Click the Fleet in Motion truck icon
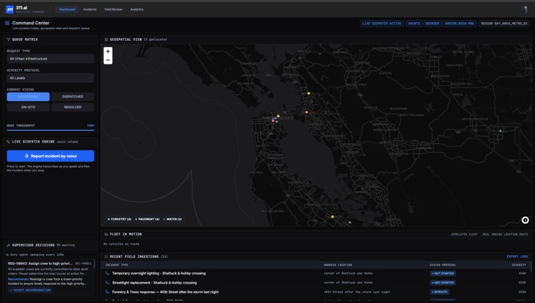This screenshot has width=535, height=303. [x=106, y=234]
